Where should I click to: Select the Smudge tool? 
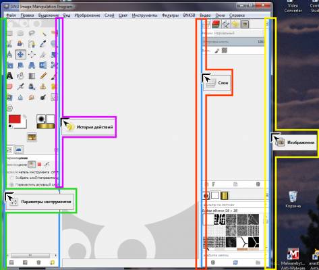point(32,97)
